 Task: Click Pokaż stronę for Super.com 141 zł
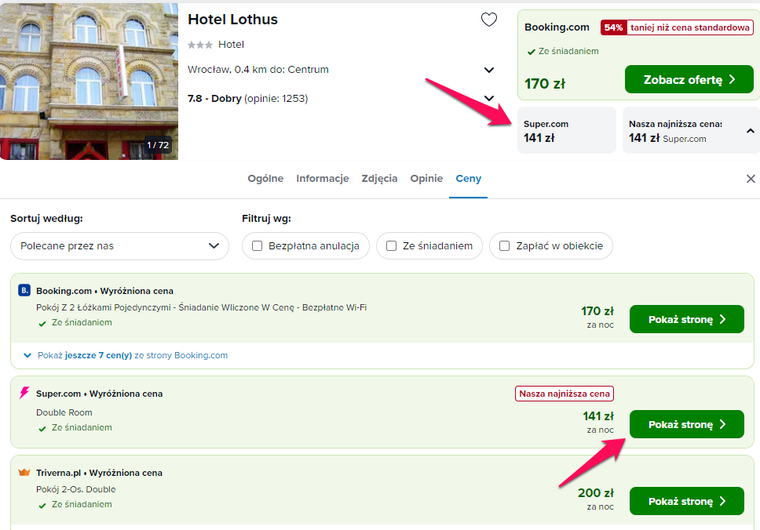click(x=686, y=424)
